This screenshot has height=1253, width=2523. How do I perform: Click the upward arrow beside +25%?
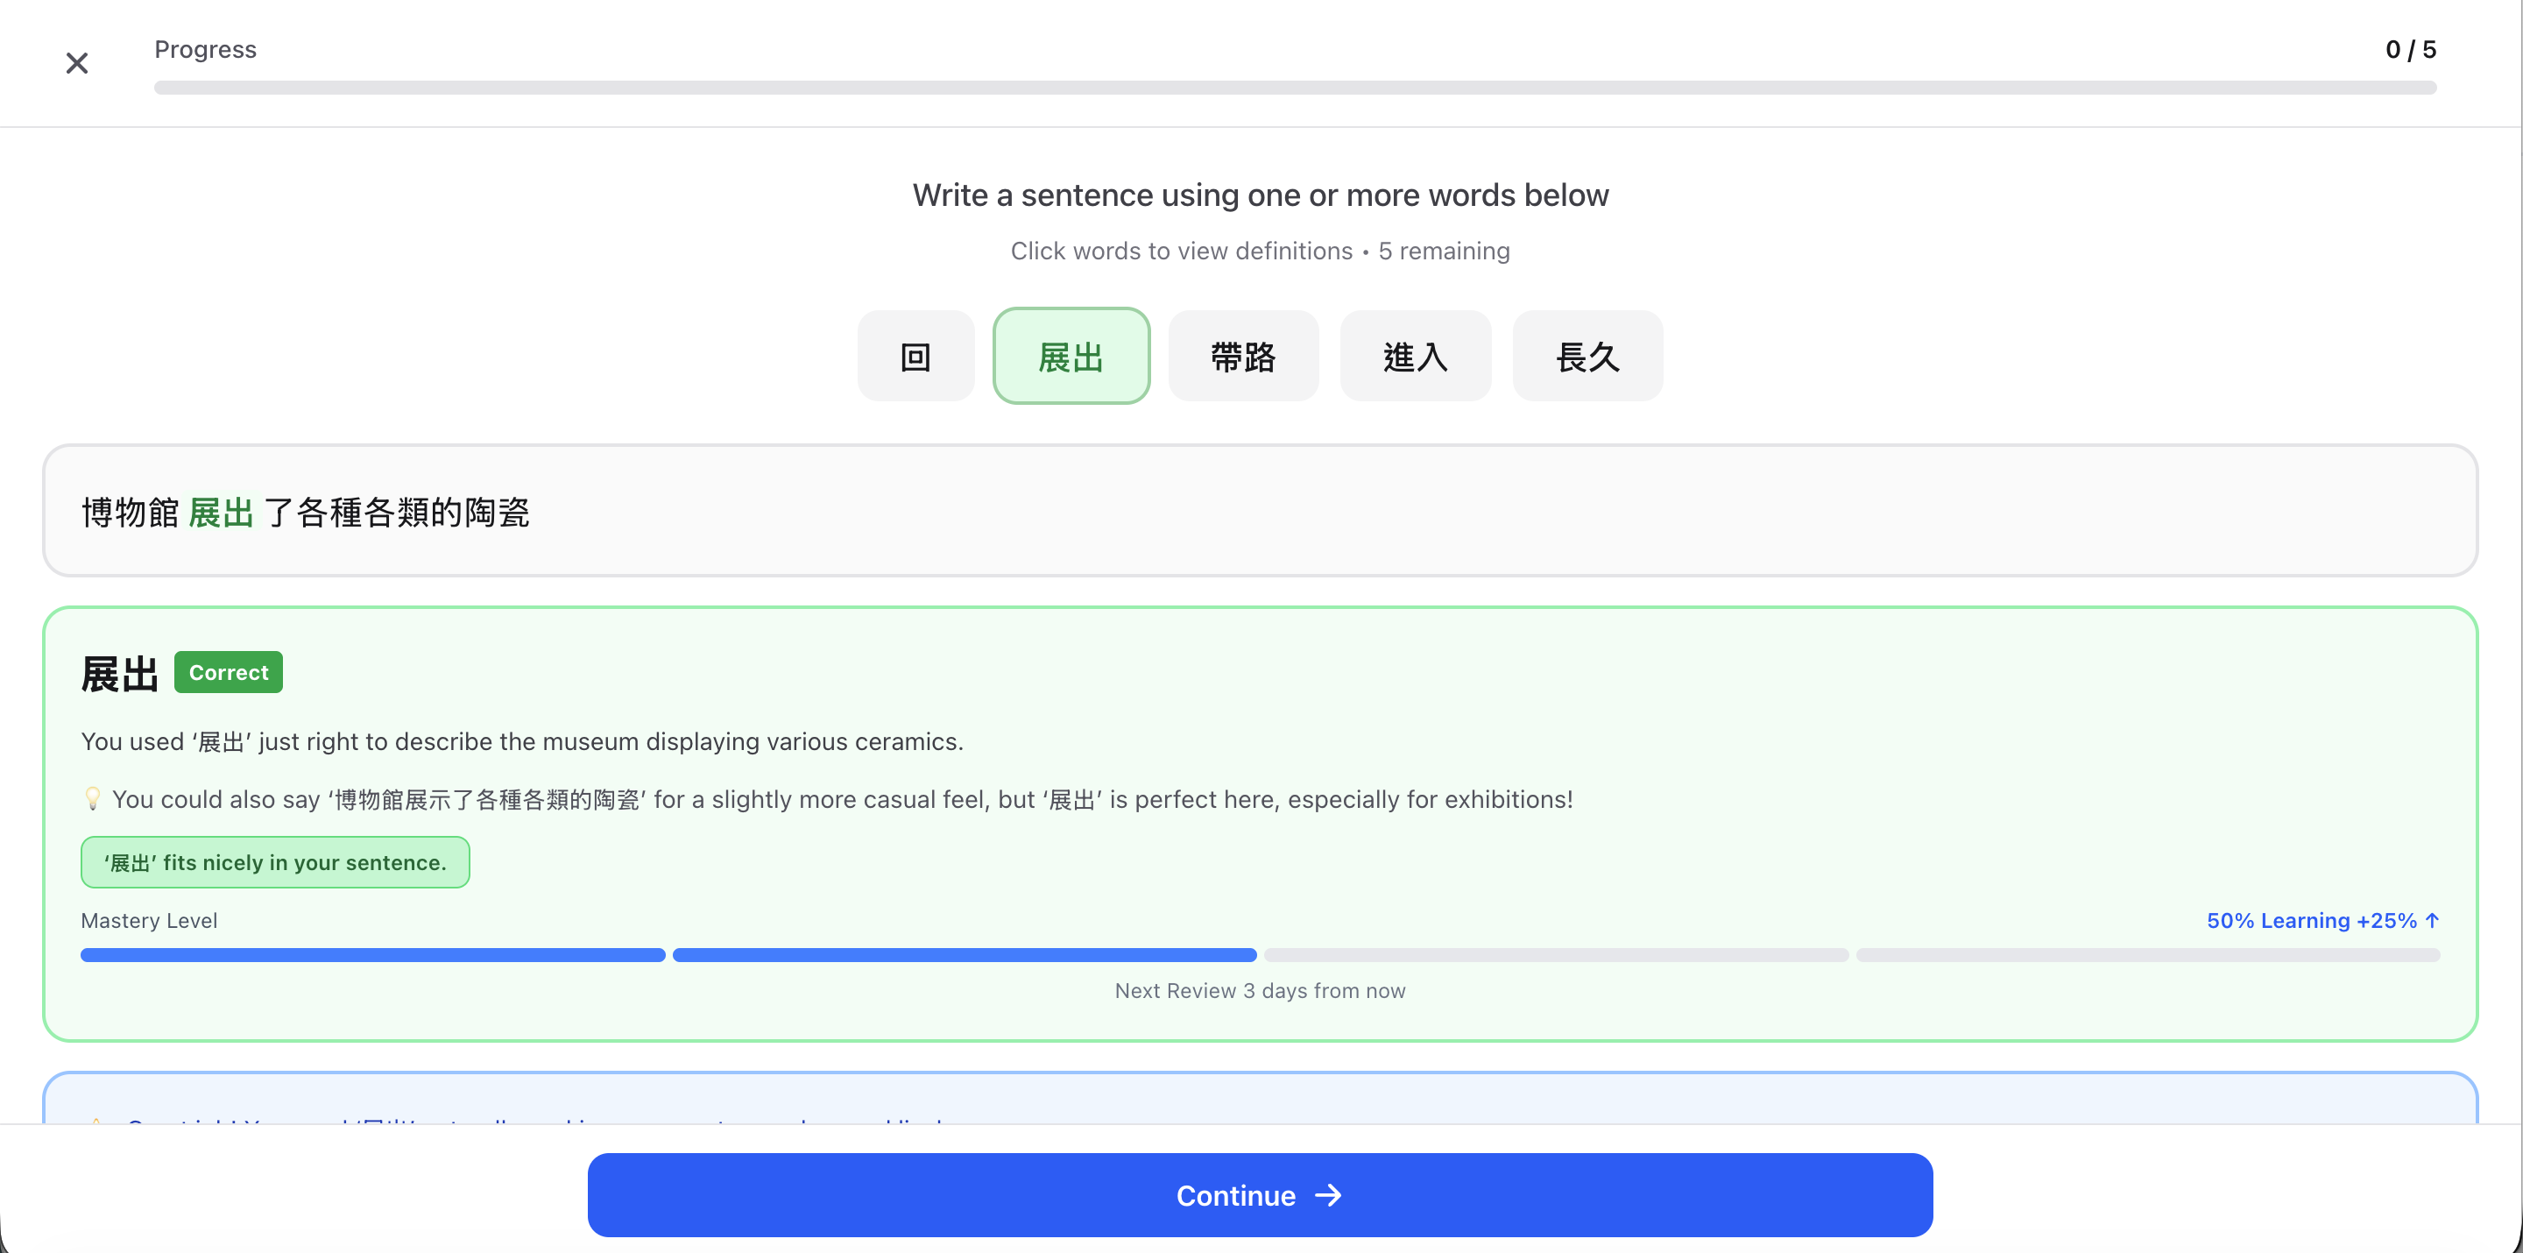coord(2432,920)
